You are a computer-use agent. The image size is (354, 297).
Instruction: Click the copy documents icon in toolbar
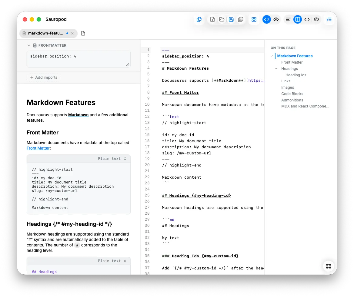[x=199, y=19]
